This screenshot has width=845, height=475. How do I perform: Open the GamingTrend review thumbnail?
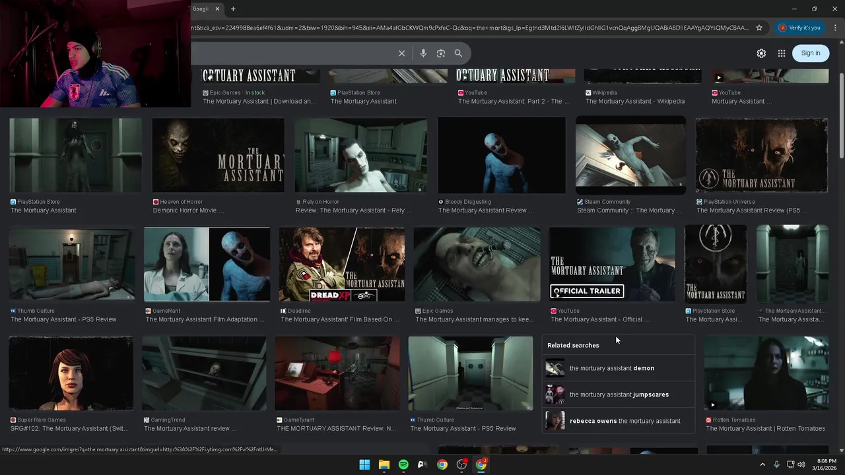[x=204, y=373]
